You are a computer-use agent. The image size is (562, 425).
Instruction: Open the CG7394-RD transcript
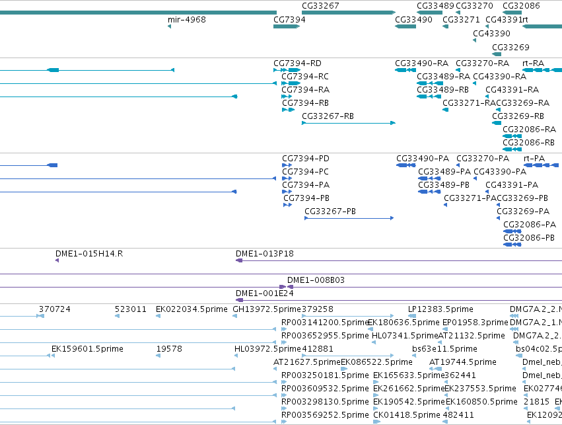[x=297, y=64]
